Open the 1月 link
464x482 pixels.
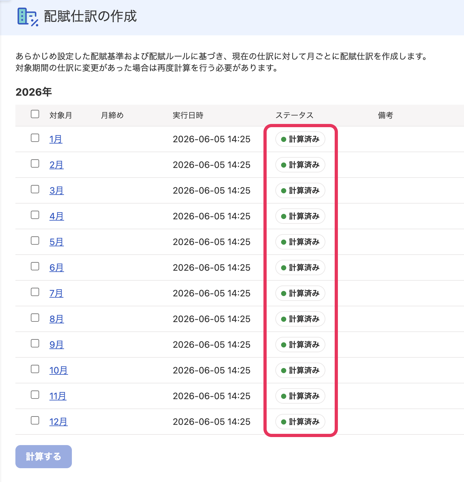56,139
